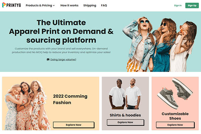Click the Printy6 logo icon
The height and width of the screenshot is (134, 201).
(x=4, y=5)
